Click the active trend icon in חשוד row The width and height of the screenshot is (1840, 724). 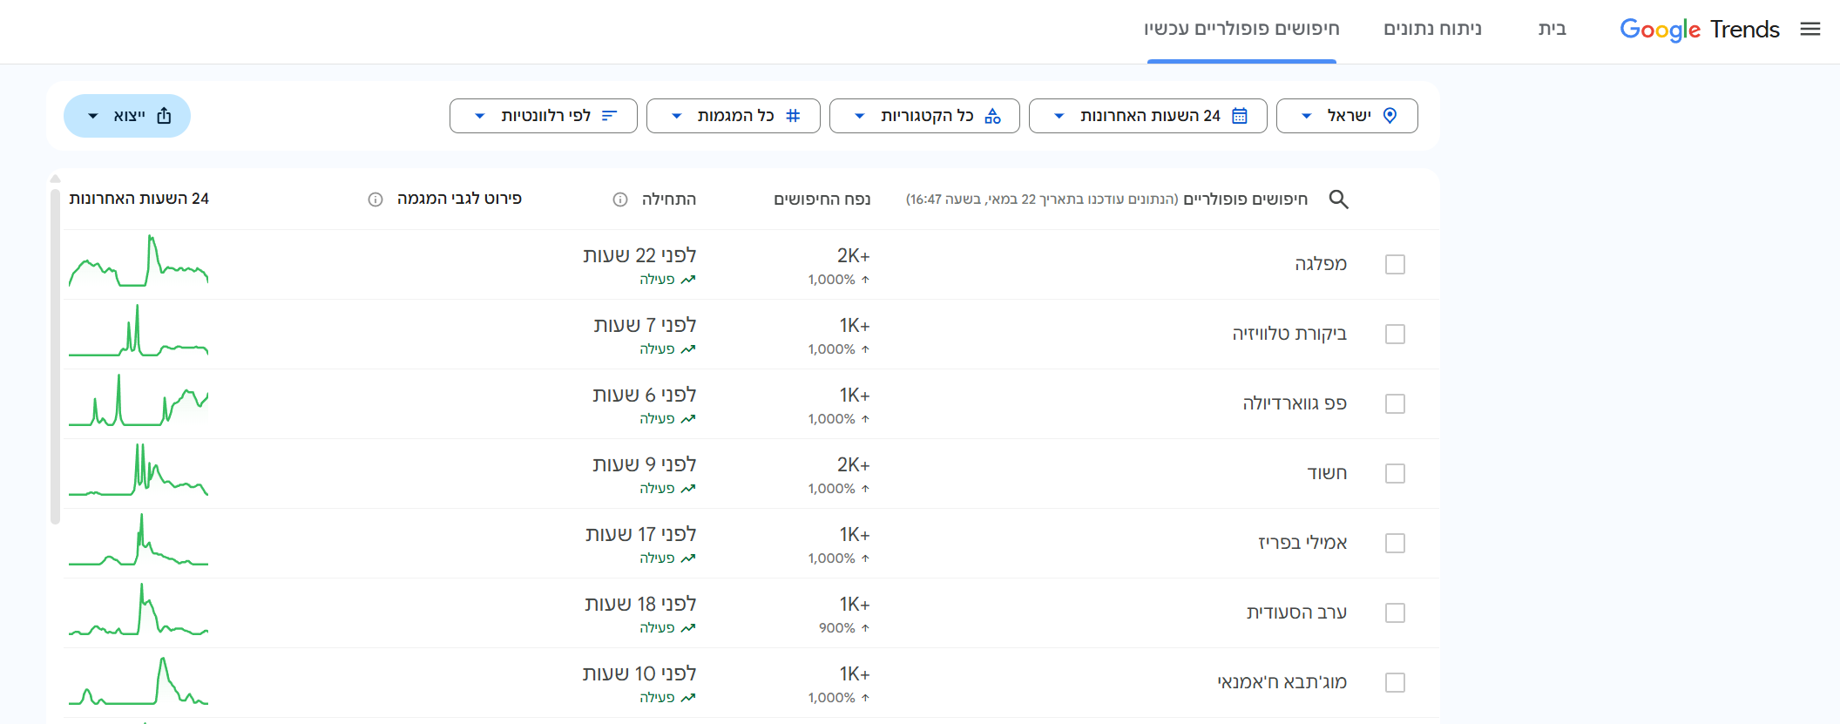click(688, 489)
